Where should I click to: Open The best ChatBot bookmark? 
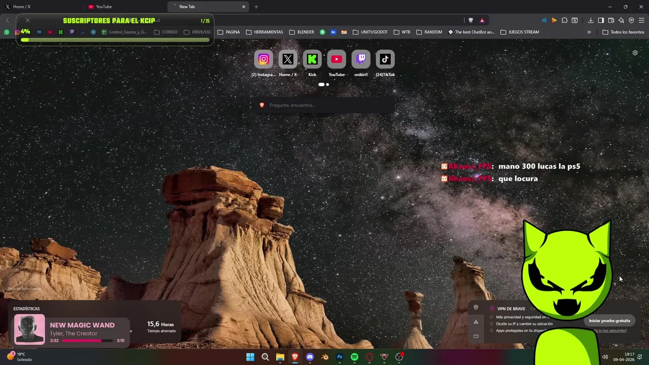click(471, 32)
